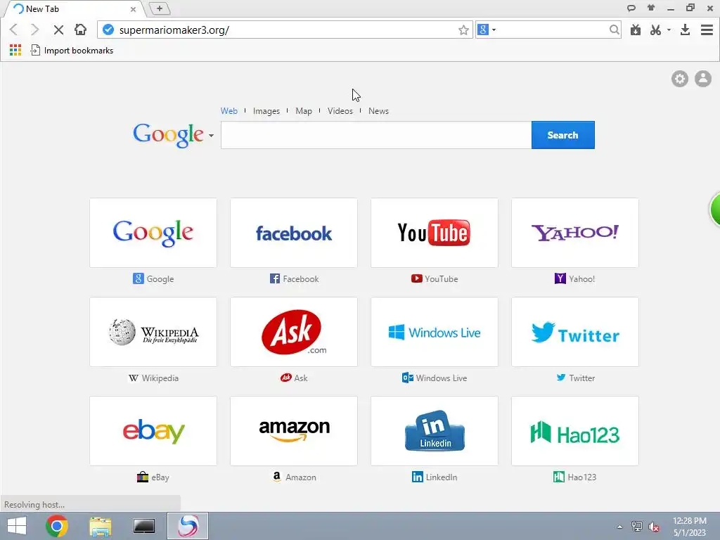The image size is (720, 540).
Task: Open the video grabber toolbar icon
Action: pos(636,30)
